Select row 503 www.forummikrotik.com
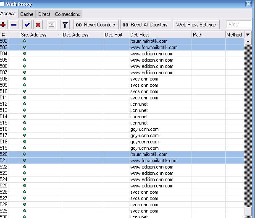The image size is (255, 218). coord(122,47)
